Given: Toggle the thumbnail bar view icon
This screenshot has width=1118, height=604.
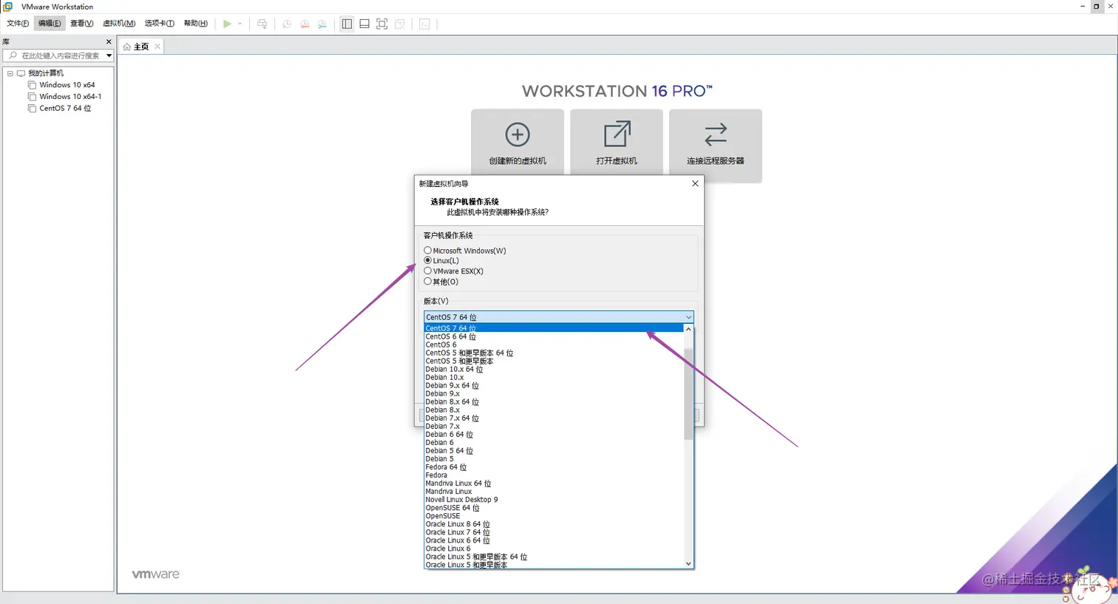Looking at the screenshot, I should pyautogui.click(x=365, y=24).
